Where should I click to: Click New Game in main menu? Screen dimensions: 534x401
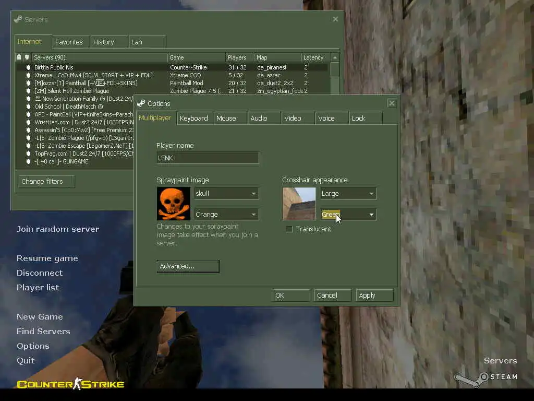coord(40,317)
